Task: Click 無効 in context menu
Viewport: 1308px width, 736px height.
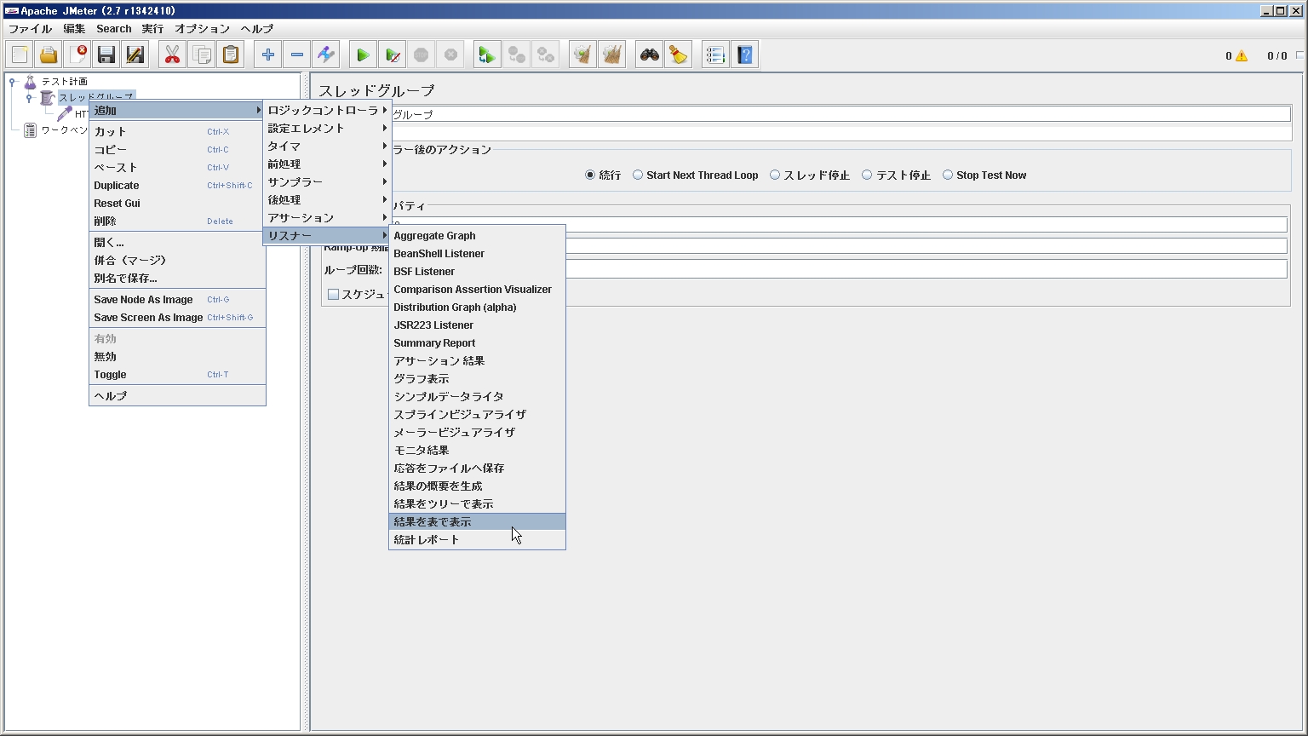Action: [177, 357]
